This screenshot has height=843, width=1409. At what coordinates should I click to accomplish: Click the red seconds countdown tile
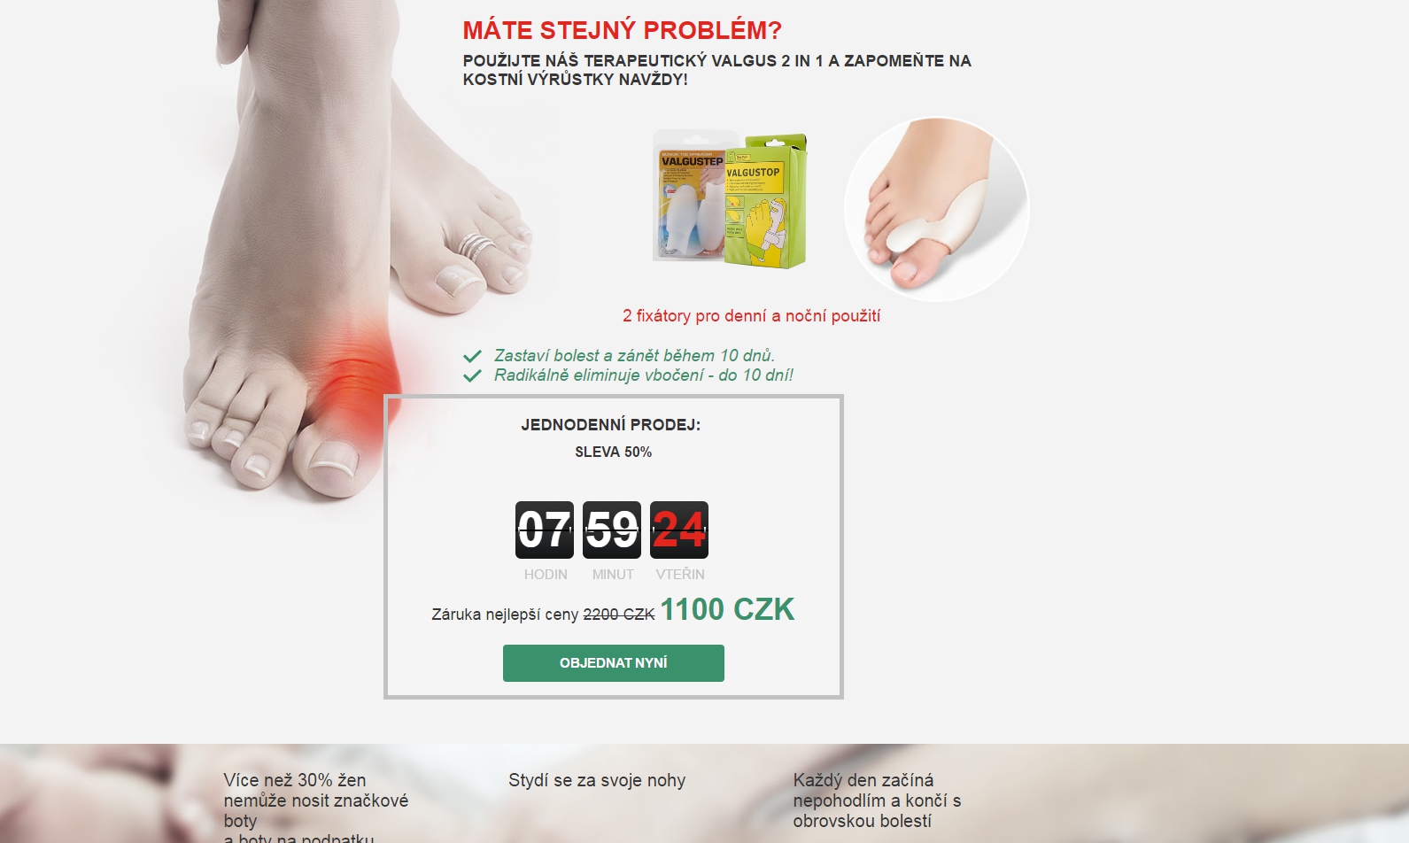tap(679, 530)
